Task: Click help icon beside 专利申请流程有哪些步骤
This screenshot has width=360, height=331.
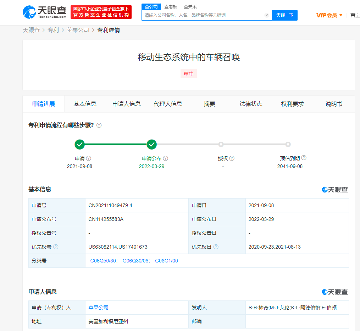Action: tap(99, 125)
